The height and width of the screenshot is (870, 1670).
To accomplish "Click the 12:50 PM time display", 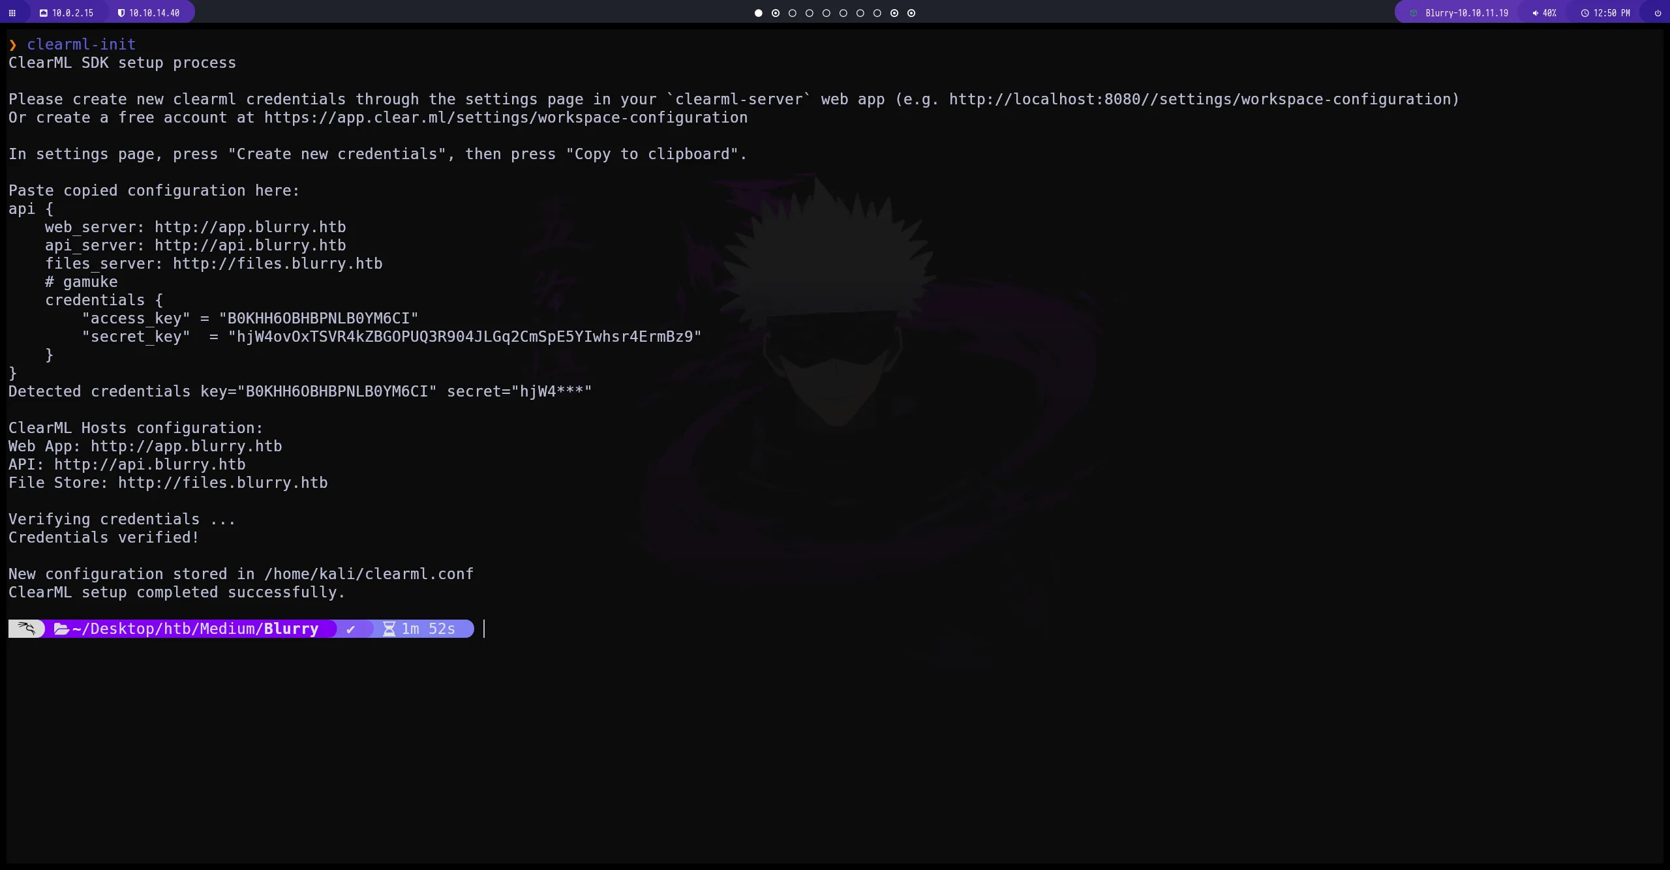I will pos(1611,13).
